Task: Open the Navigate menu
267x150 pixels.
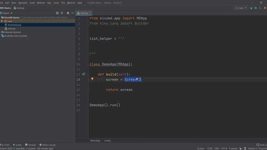Action: 23,3
